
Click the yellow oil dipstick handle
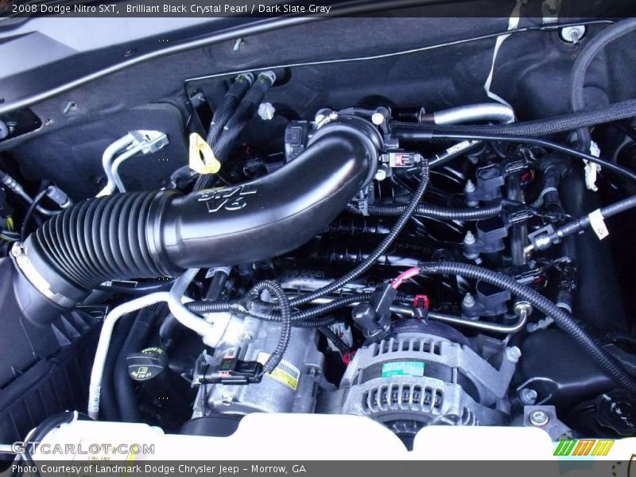point(204,154)
